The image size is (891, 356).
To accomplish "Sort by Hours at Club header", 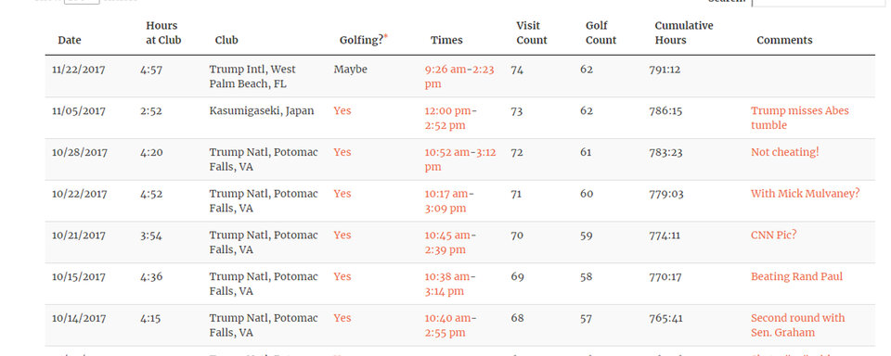I will tap(163, 33).
